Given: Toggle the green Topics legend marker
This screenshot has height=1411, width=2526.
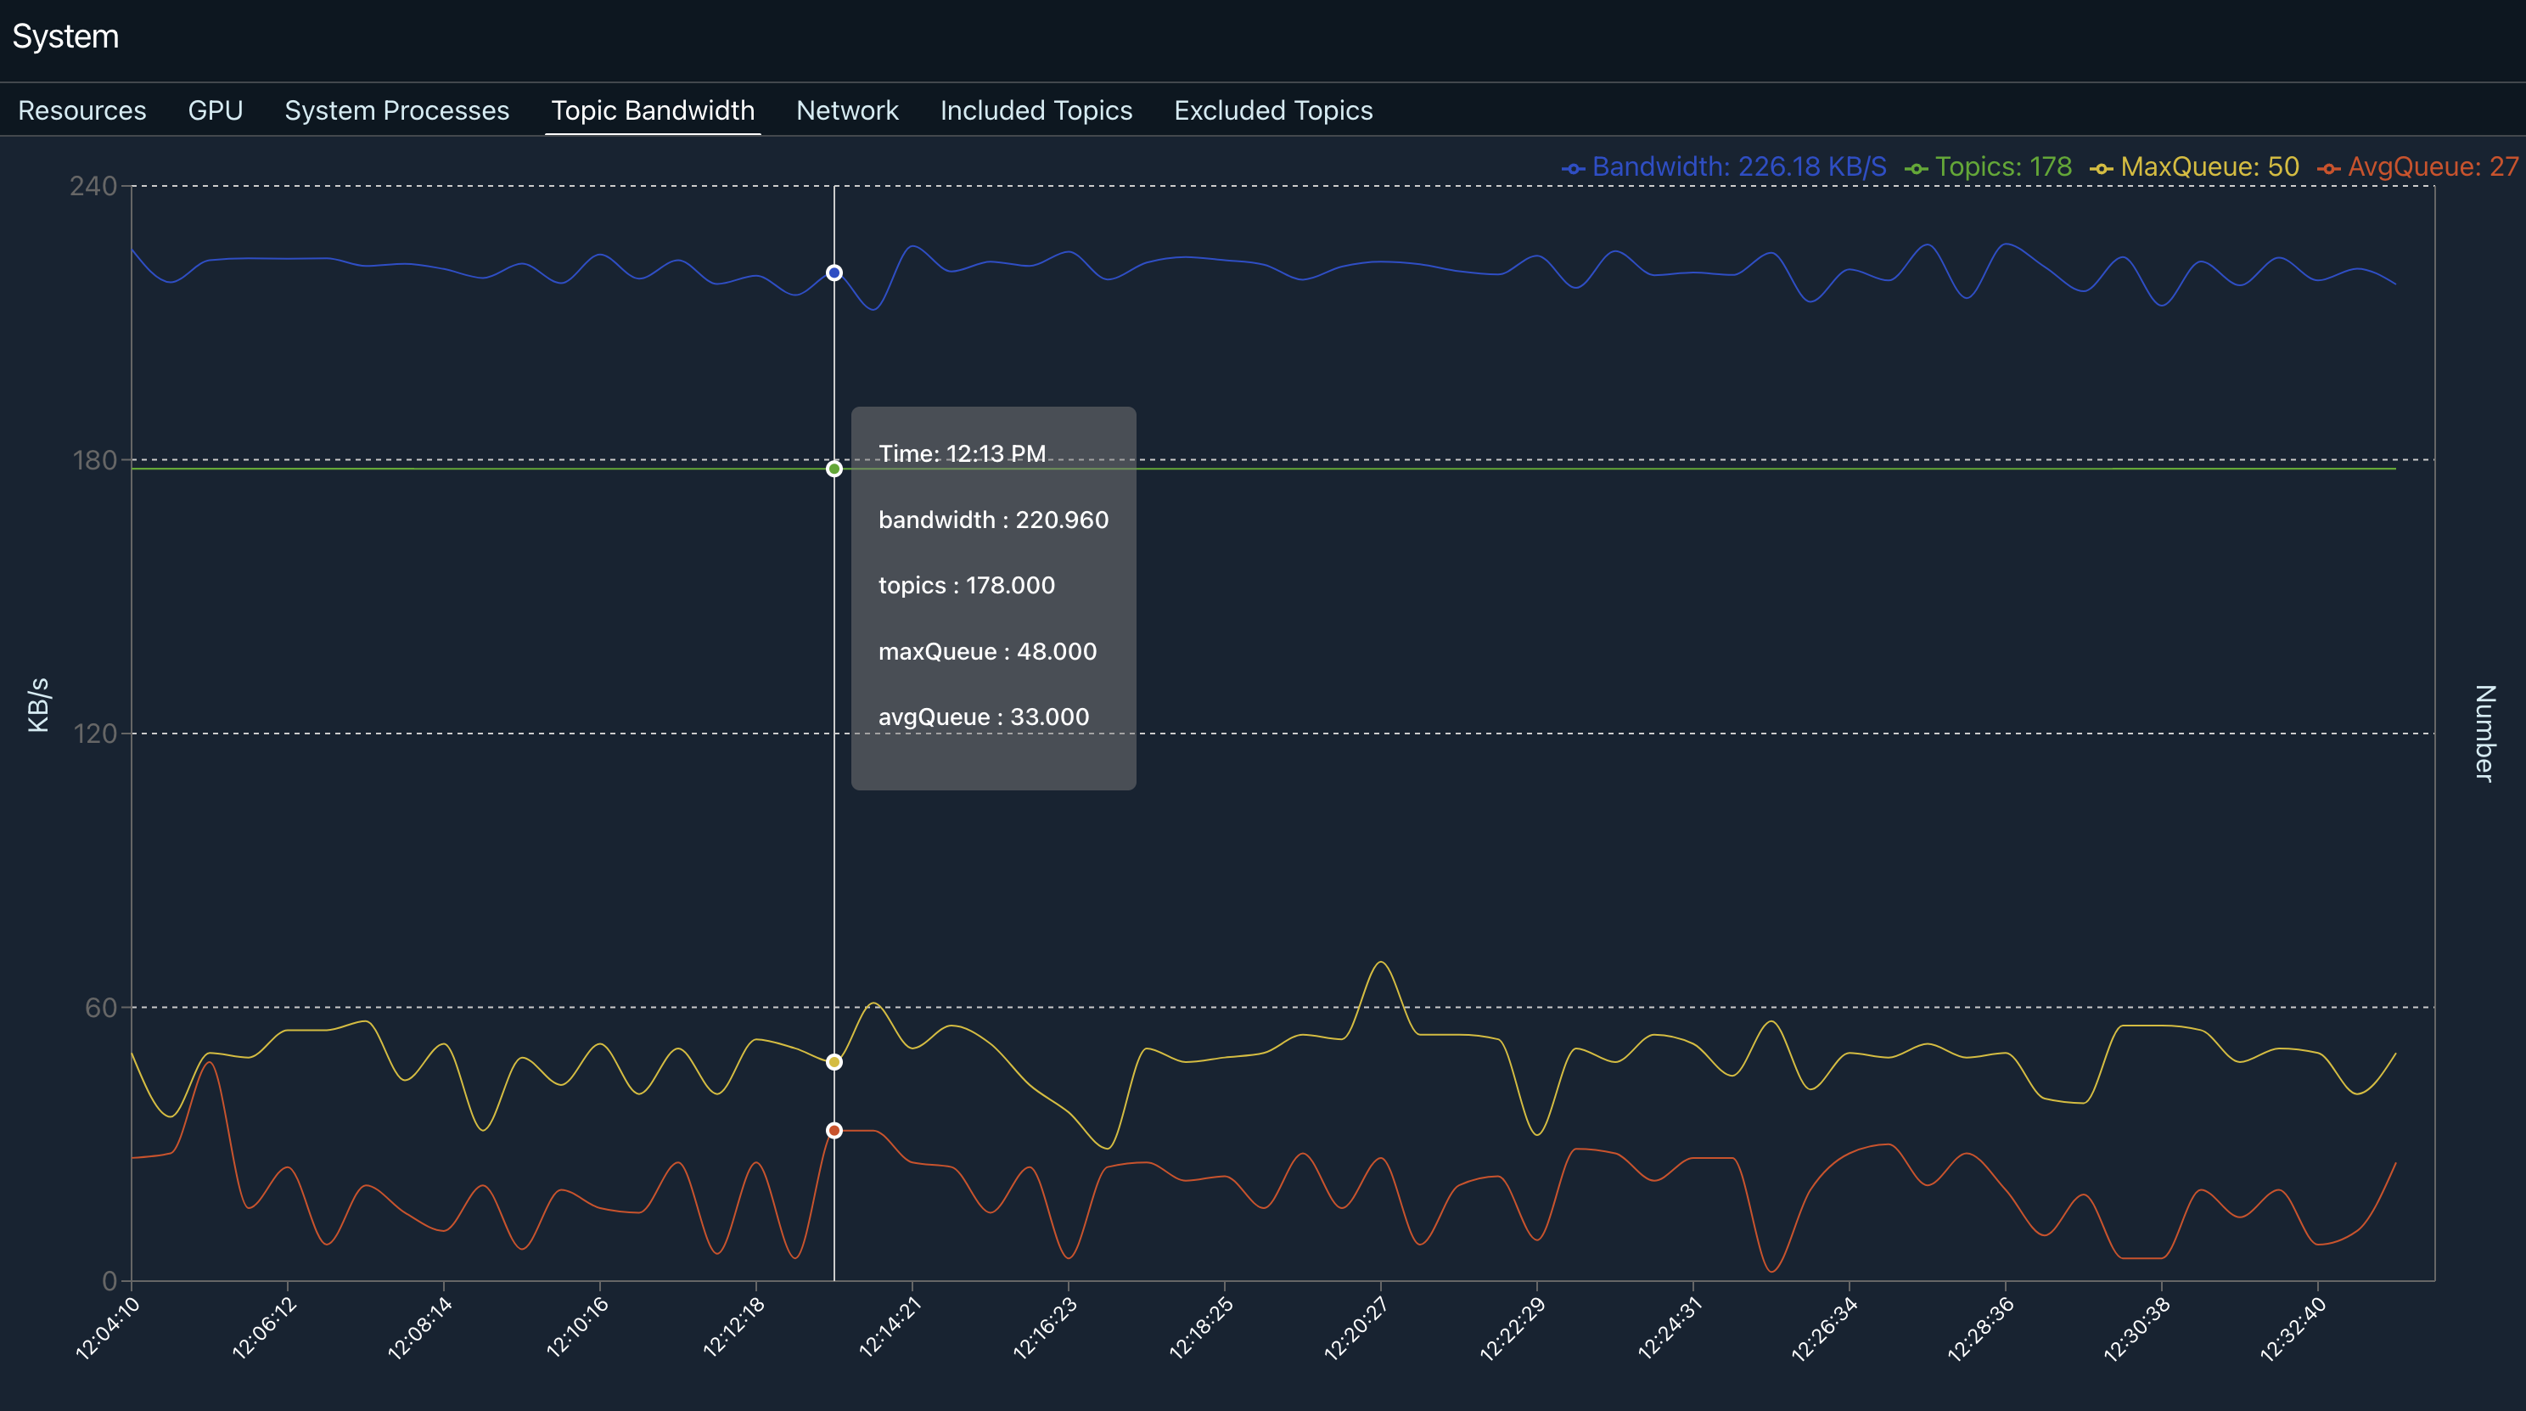Looking at the screenshot, I should point(1916,169).
